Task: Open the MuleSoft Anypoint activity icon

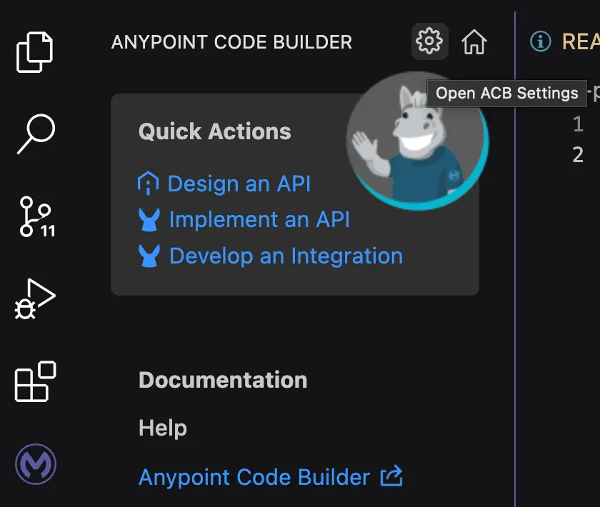Action: coord(36,463)
